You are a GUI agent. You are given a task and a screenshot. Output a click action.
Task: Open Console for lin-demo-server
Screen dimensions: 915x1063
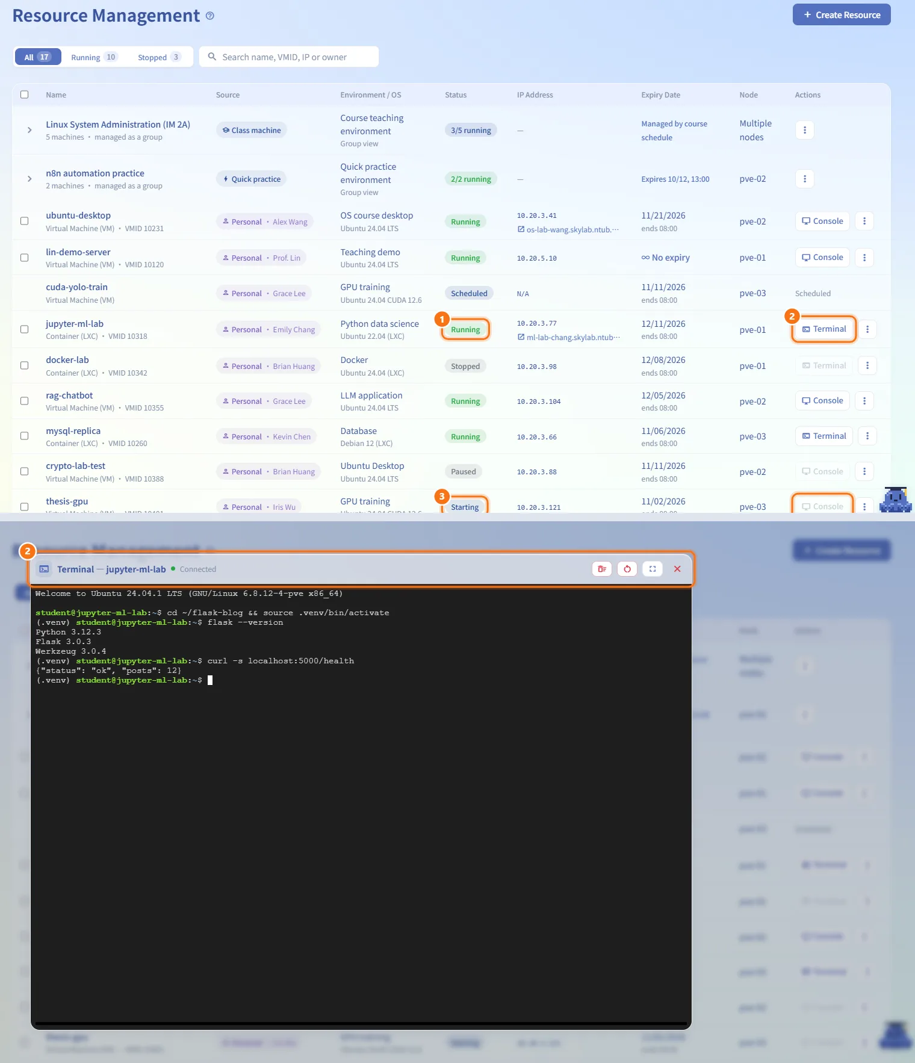(822, 258)
